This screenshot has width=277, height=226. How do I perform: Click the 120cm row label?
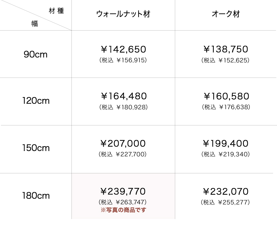(x=36, y=101)
